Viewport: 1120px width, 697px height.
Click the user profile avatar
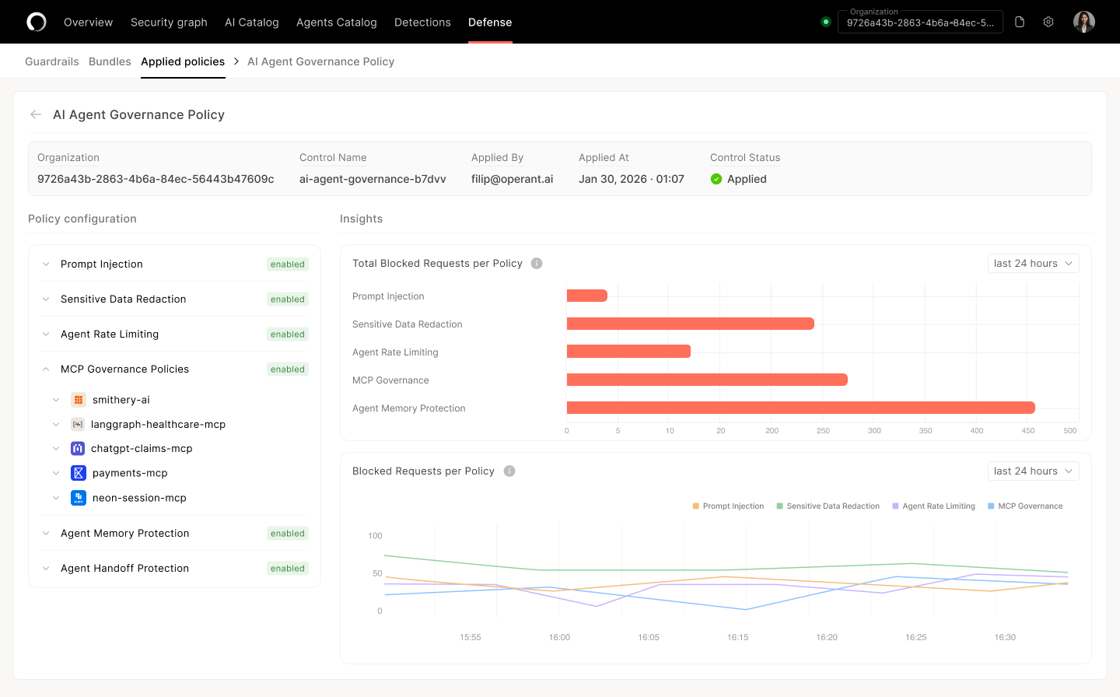coord(1084,22)
